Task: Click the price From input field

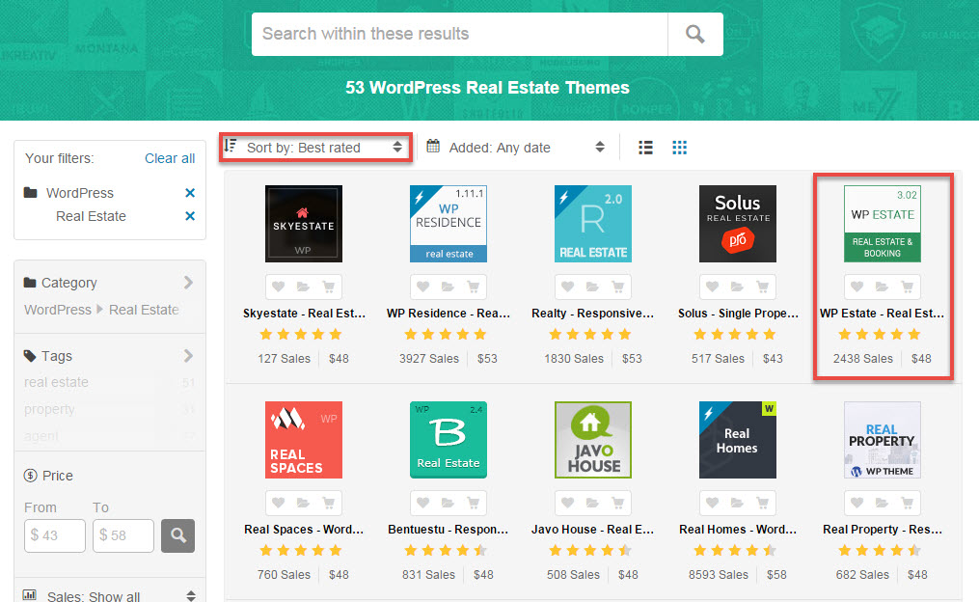Action: (x=55, y=534)
